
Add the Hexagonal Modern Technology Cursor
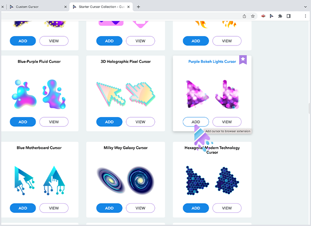point(196,208)
